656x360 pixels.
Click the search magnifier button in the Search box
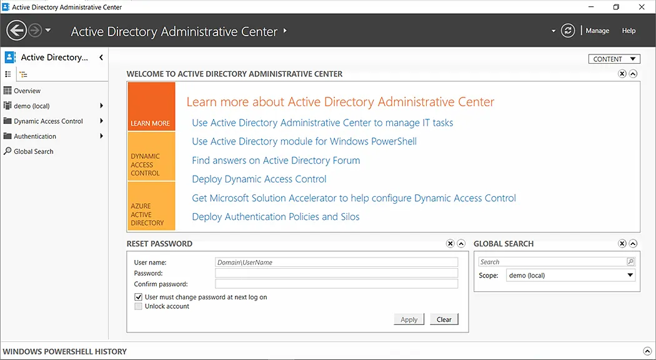coord(630,262)
